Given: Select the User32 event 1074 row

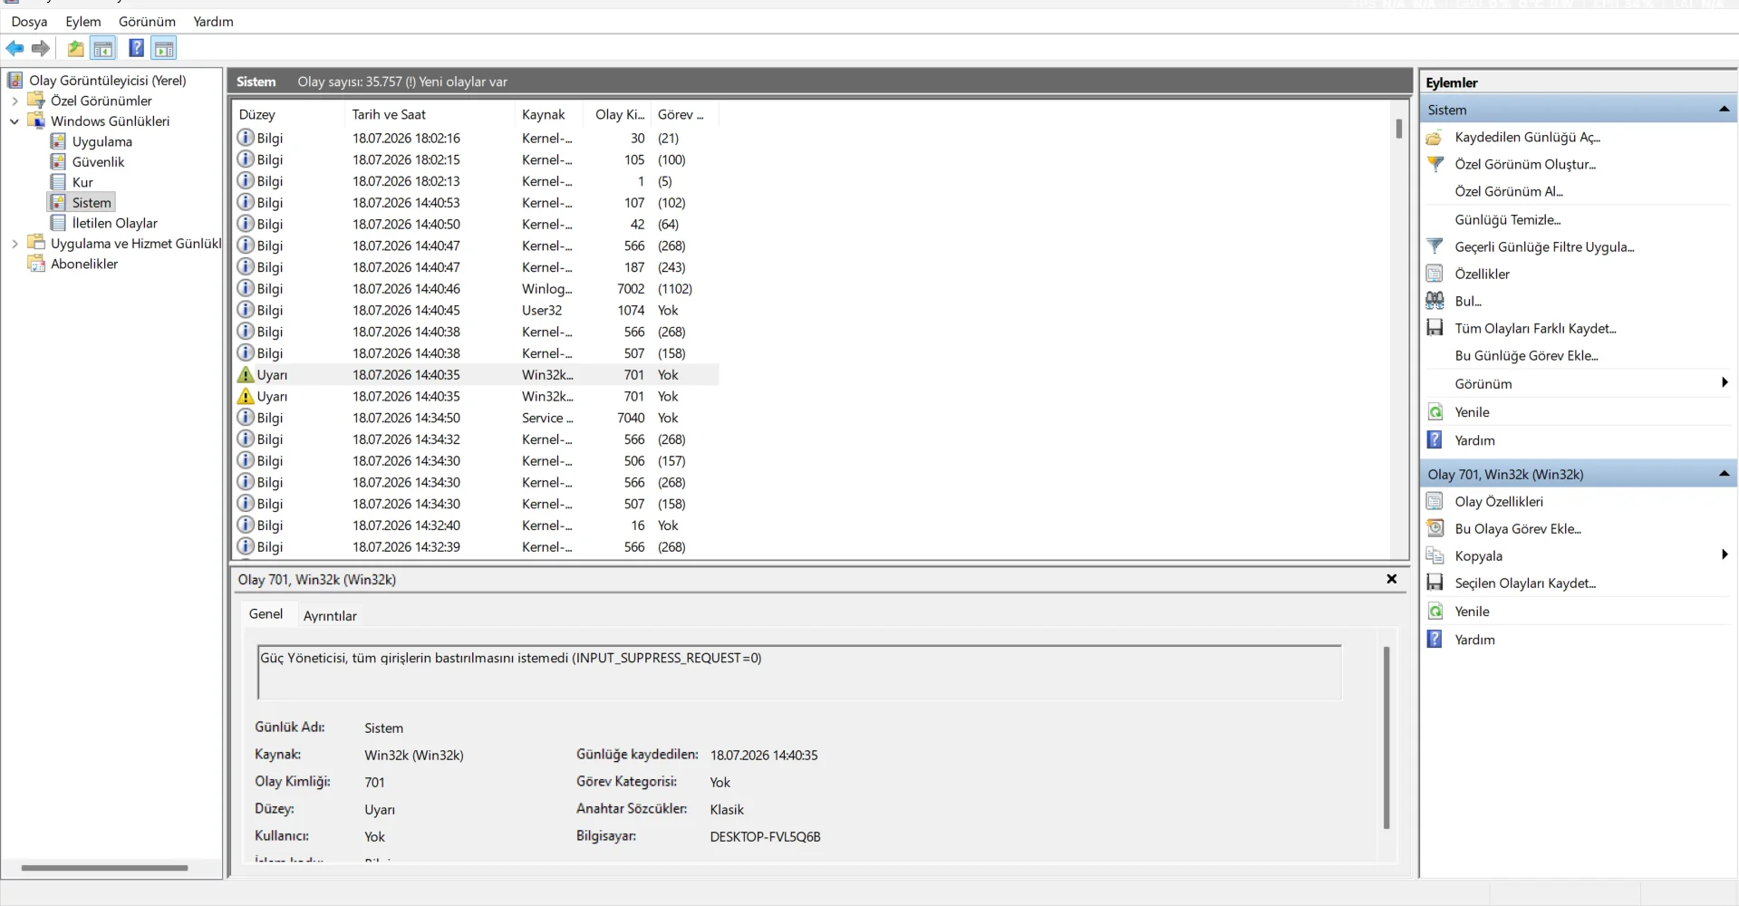Looking at the screenshot, I should (477, 311).
